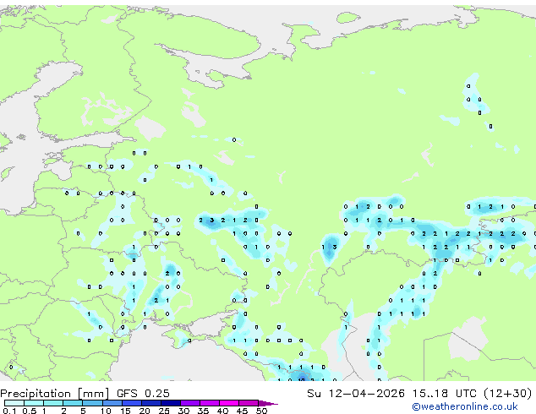This screenshot has width=536, height=414.
Task: Pick the 15–20 mm legend swatch
Action: click(x=131, y=403)
